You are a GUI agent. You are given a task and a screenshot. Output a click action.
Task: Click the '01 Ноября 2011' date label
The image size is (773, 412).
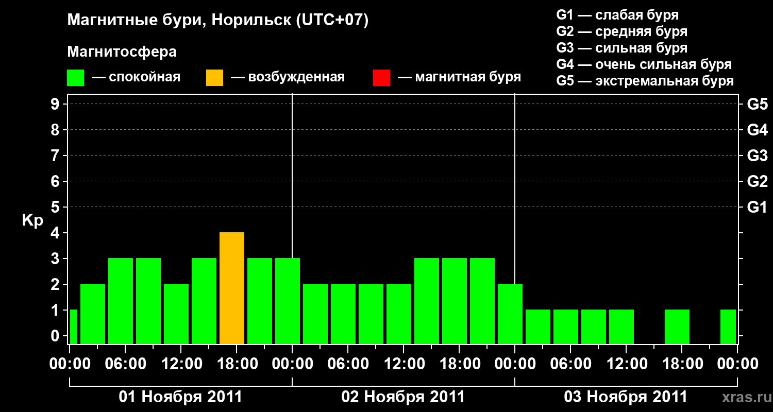[x=180, y=397]
